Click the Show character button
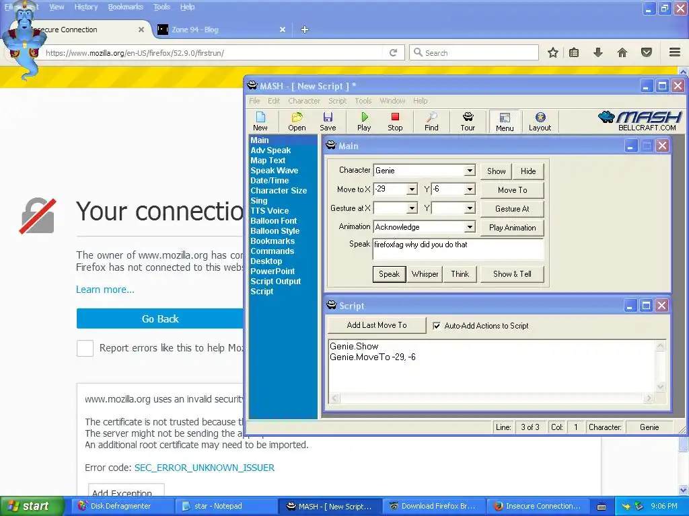Screen dimensions: 689x516 [496, 171]
